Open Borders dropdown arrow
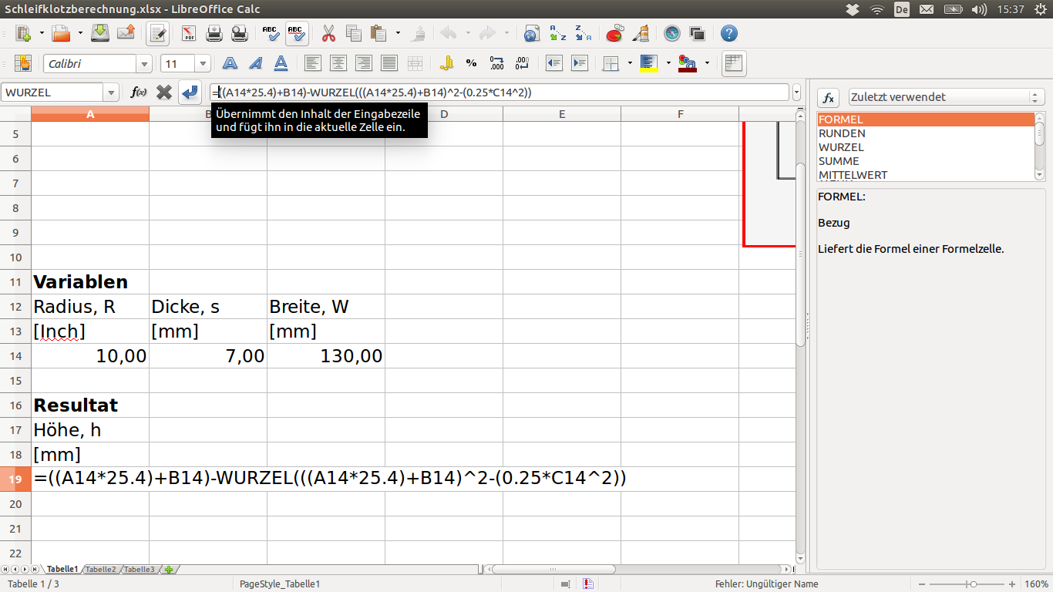 (x=630, y=63)
